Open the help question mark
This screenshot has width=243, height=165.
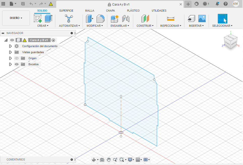(226, 4)
